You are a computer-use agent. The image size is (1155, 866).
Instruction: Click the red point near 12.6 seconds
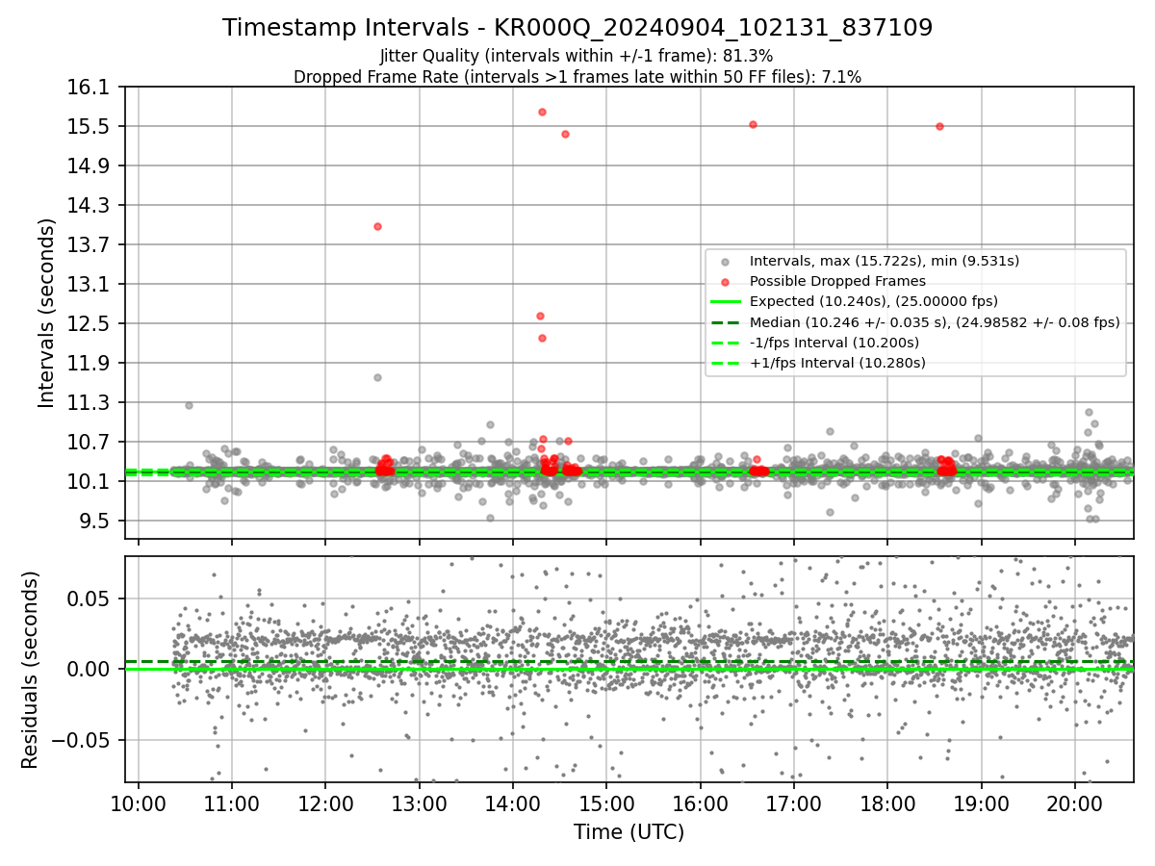[540, 316]
